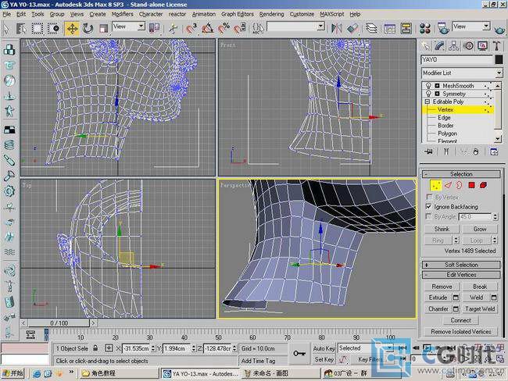Click the Target Weld button
Screen dimensions: 508x381
click(x=480, y=309)
